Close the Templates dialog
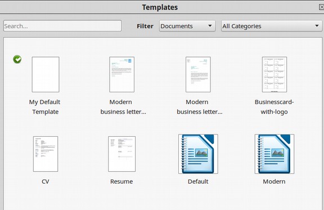Image resolution: width=324 pixels, height=210 pixels. (x=321, y=7)
